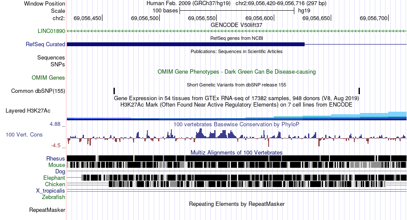Click the Common dbSNP(155) track label
The height and width of the screenshot is (220, 407).
pos(38,91)
